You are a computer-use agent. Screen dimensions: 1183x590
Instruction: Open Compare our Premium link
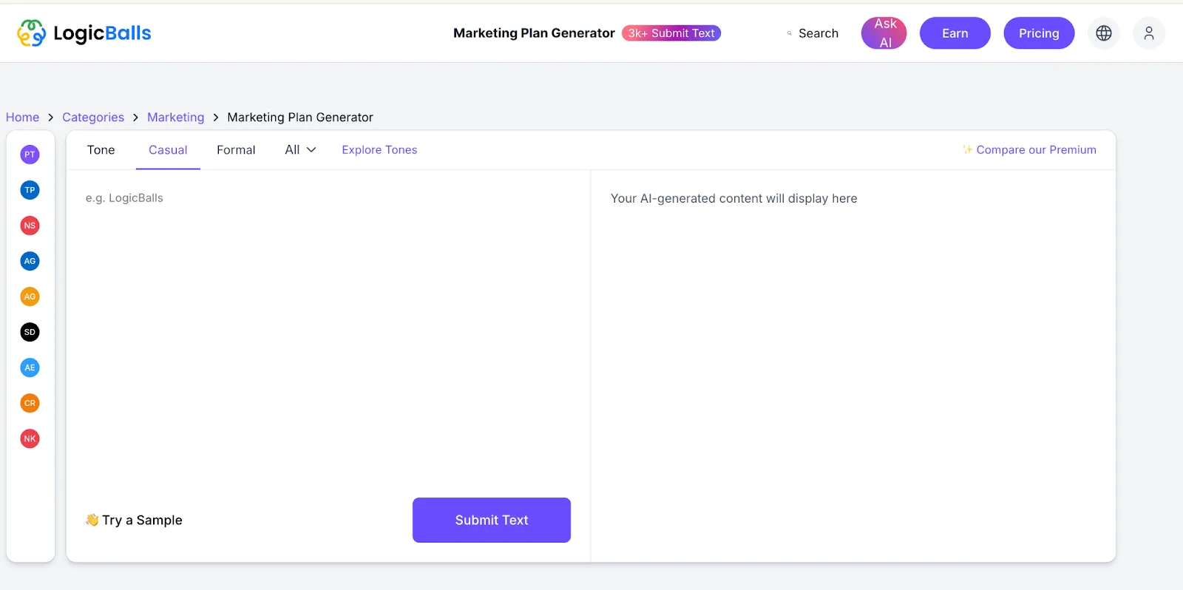click(x=1029, y=150)
